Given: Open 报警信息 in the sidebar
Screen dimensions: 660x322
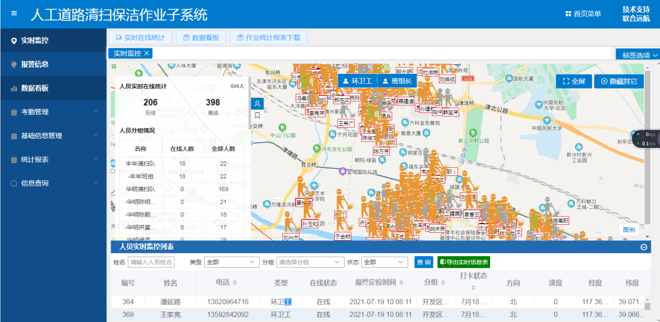Looking at the screenshot, I should [x=53, y=64].
